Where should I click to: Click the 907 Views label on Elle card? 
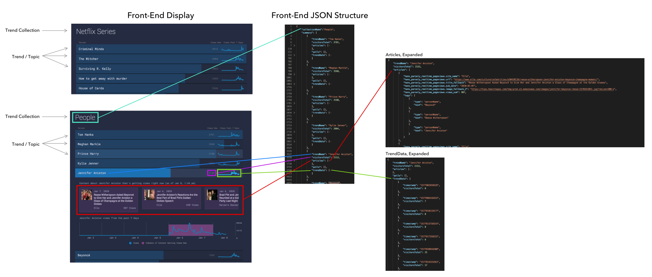[130, 208]
